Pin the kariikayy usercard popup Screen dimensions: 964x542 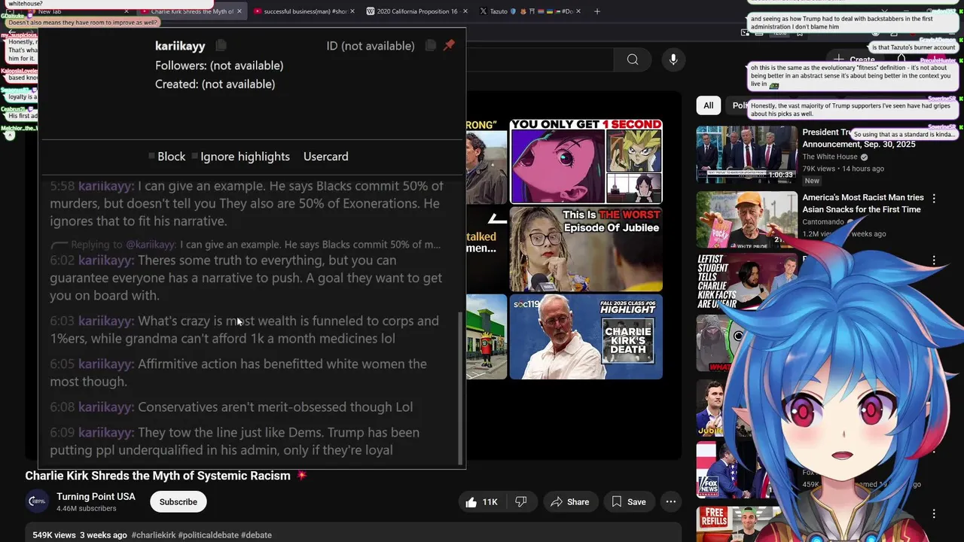[449, 46]
